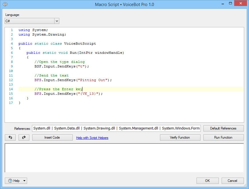
Task: Click line number 9 in gutter
Action: click(x=11, y=66)
